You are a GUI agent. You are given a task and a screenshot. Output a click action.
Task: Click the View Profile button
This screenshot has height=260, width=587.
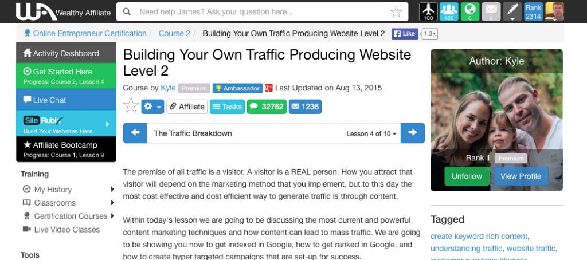coord(521,176)
